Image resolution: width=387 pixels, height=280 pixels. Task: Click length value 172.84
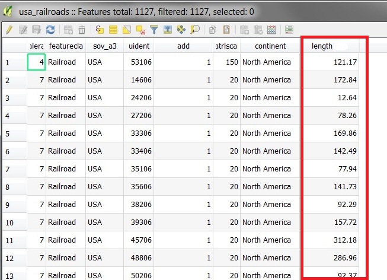tap(345, 80)
